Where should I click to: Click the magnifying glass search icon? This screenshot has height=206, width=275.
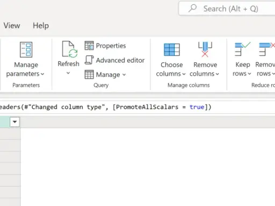click(192, 8)
